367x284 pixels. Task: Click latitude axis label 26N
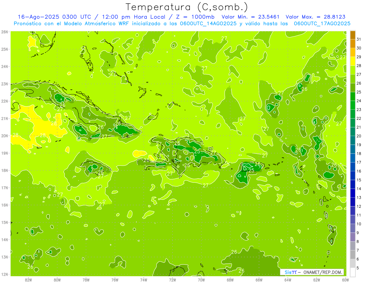coord(5,32)
